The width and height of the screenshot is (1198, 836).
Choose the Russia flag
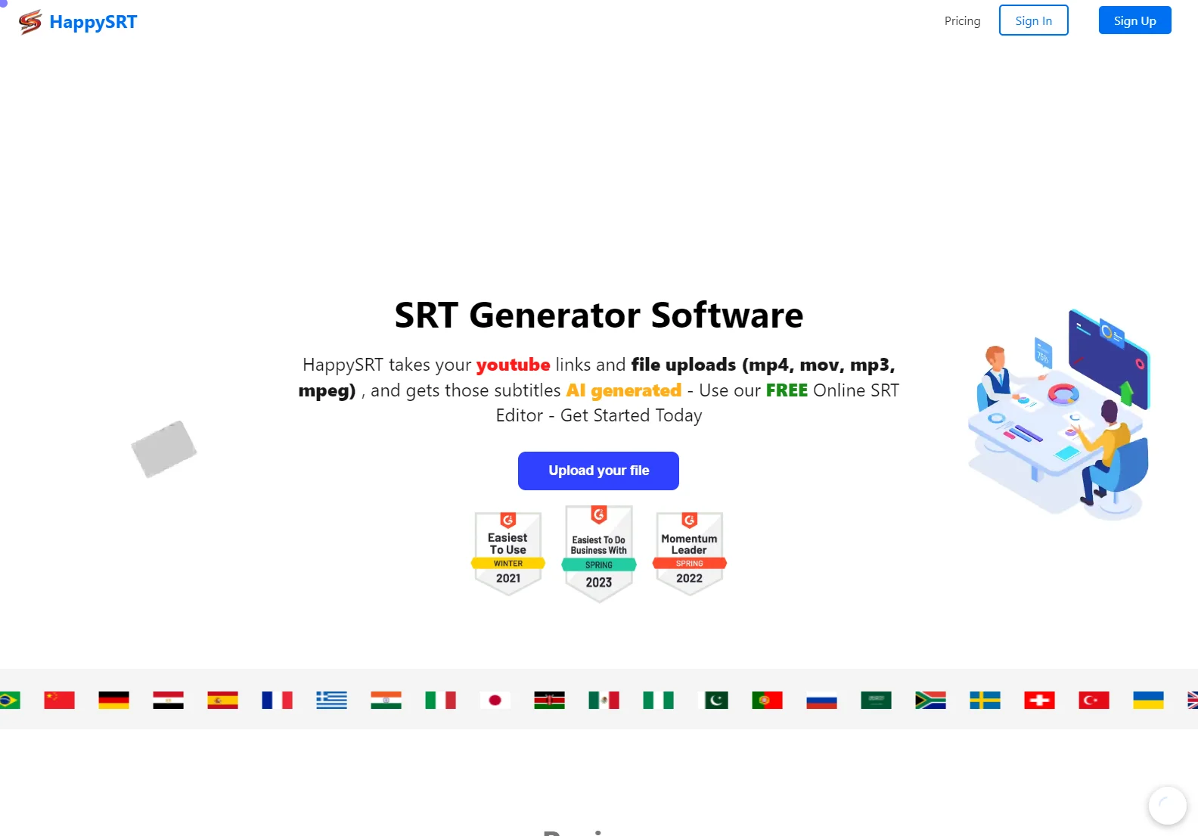pos(822,701)
